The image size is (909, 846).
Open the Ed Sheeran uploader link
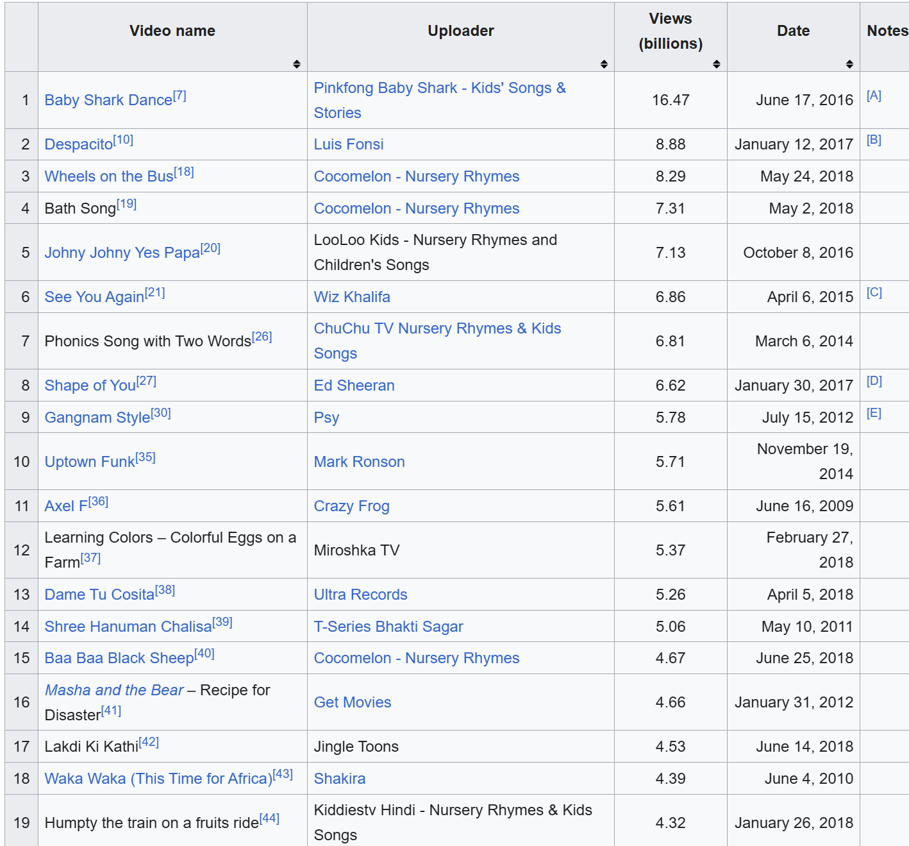pos(354,385)
